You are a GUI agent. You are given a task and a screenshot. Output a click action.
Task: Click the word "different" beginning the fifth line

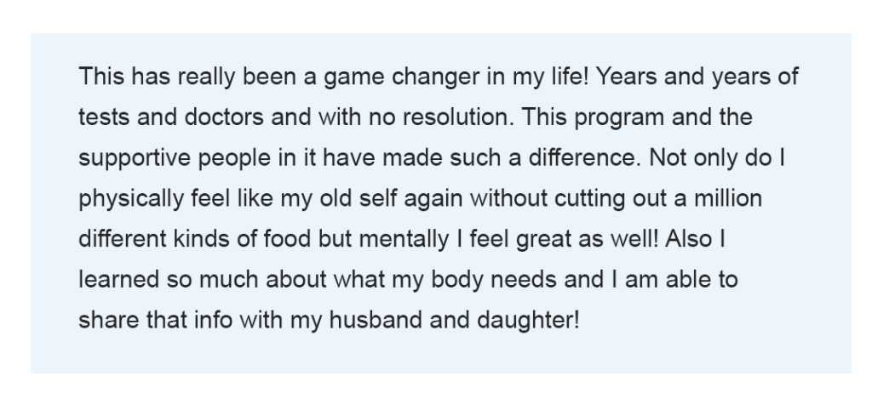(123, 239)
